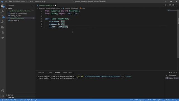Switch to the Problems panel tab
This screenshot has height=101, width=179.
point(41,73)
